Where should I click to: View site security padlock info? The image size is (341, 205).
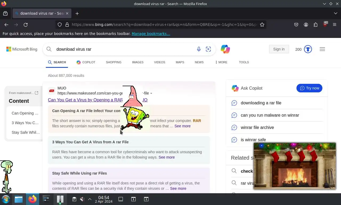click(x=67, y=25)
